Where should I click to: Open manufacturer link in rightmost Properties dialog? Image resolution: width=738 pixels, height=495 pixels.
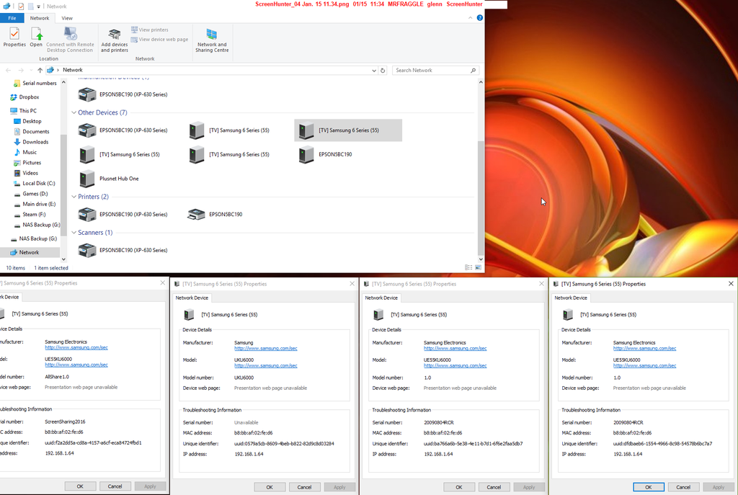[x=644, y=349]
